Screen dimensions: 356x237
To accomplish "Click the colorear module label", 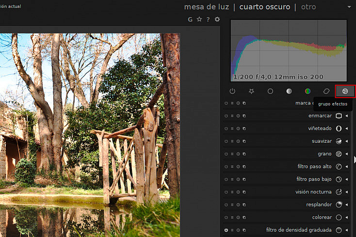I will (322, 217).
